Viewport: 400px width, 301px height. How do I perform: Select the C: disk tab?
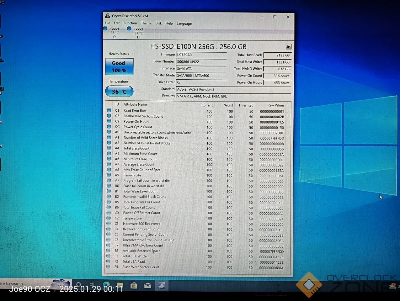click(x=114, y=33)
